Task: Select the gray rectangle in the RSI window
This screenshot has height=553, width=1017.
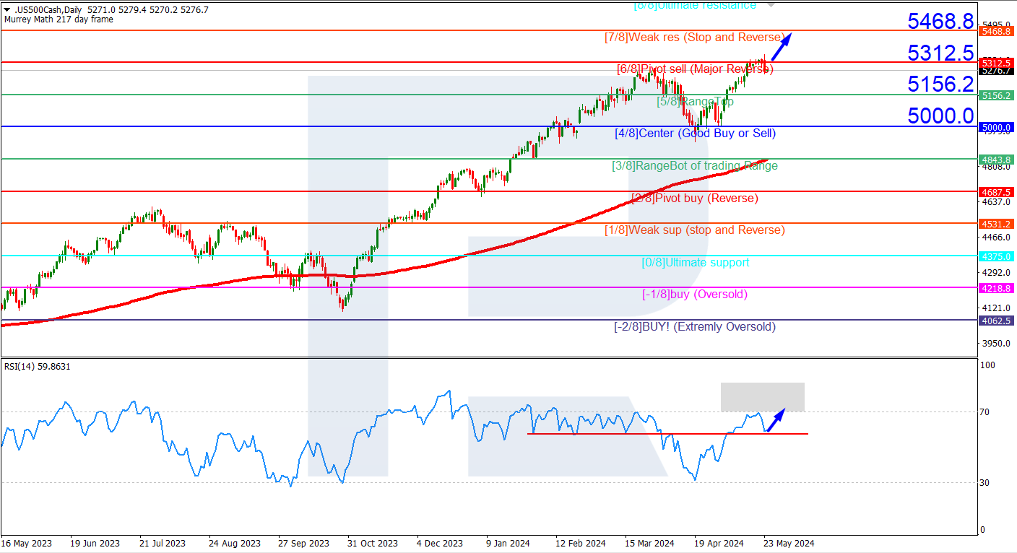Action: [x=763, y=397]
